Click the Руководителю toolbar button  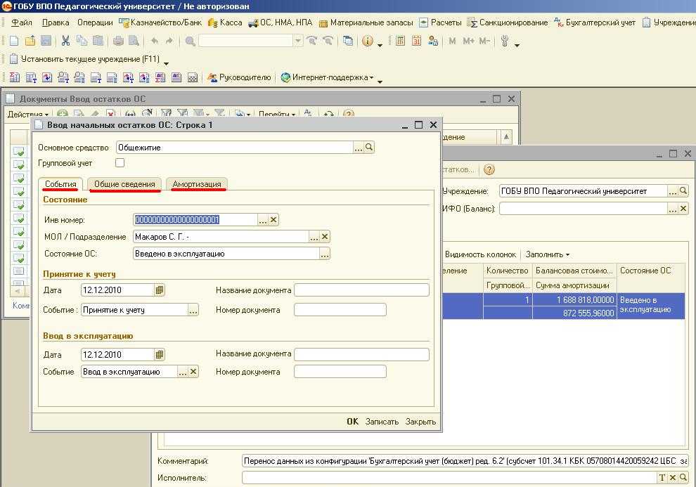239,77
